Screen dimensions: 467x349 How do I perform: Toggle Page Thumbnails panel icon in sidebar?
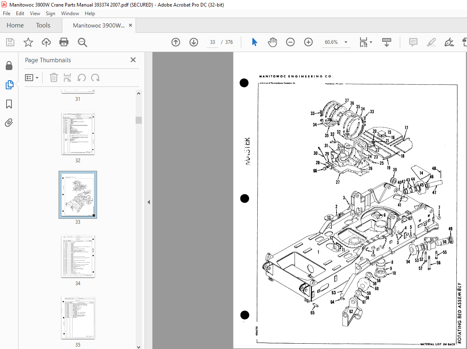[9, 85]
